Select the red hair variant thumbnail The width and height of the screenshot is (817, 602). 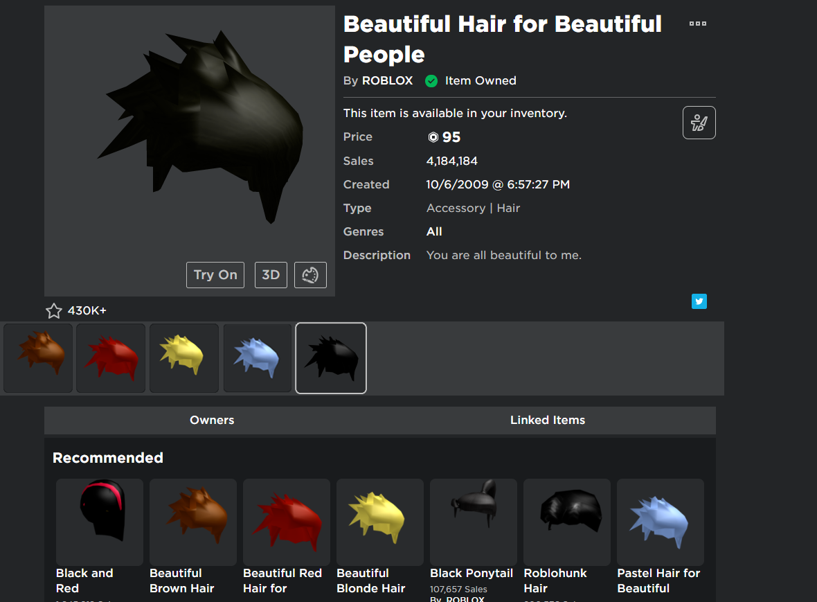click(110, 357)
